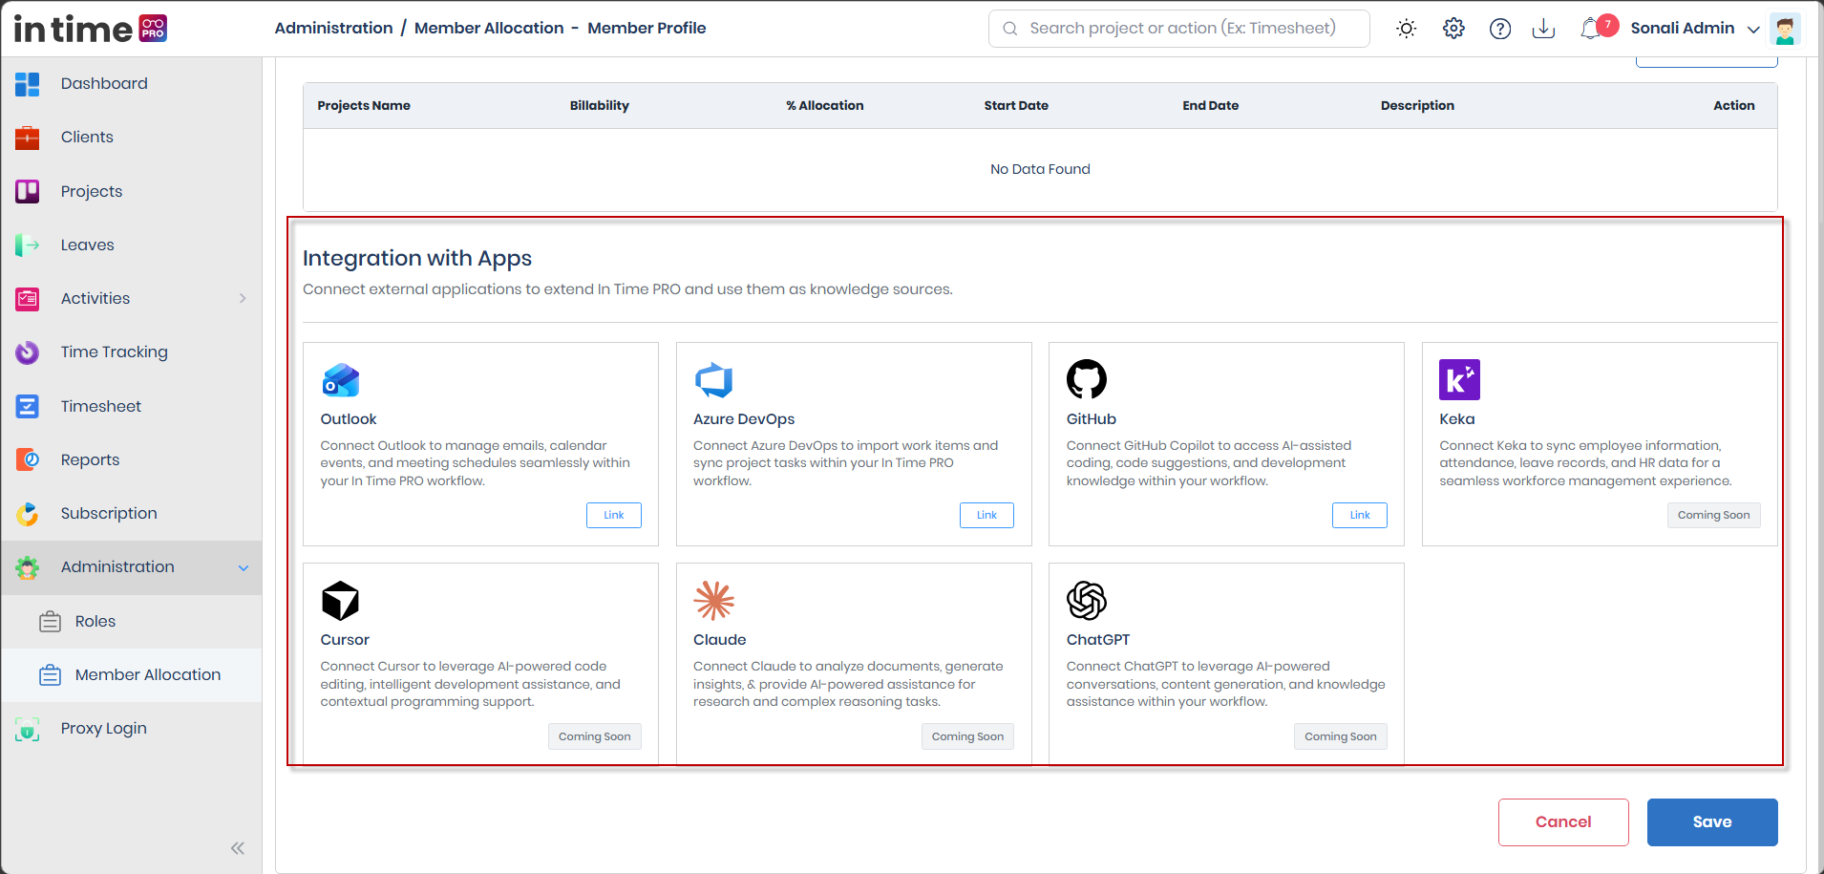The height and width of the screenshot is (874, 1824).
Task: Link the Azure DevOps integration
Action: click(986, 515)
